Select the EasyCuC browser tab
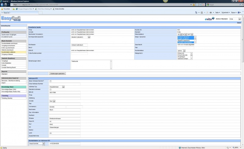244x149 pixels. pos(20,13)
